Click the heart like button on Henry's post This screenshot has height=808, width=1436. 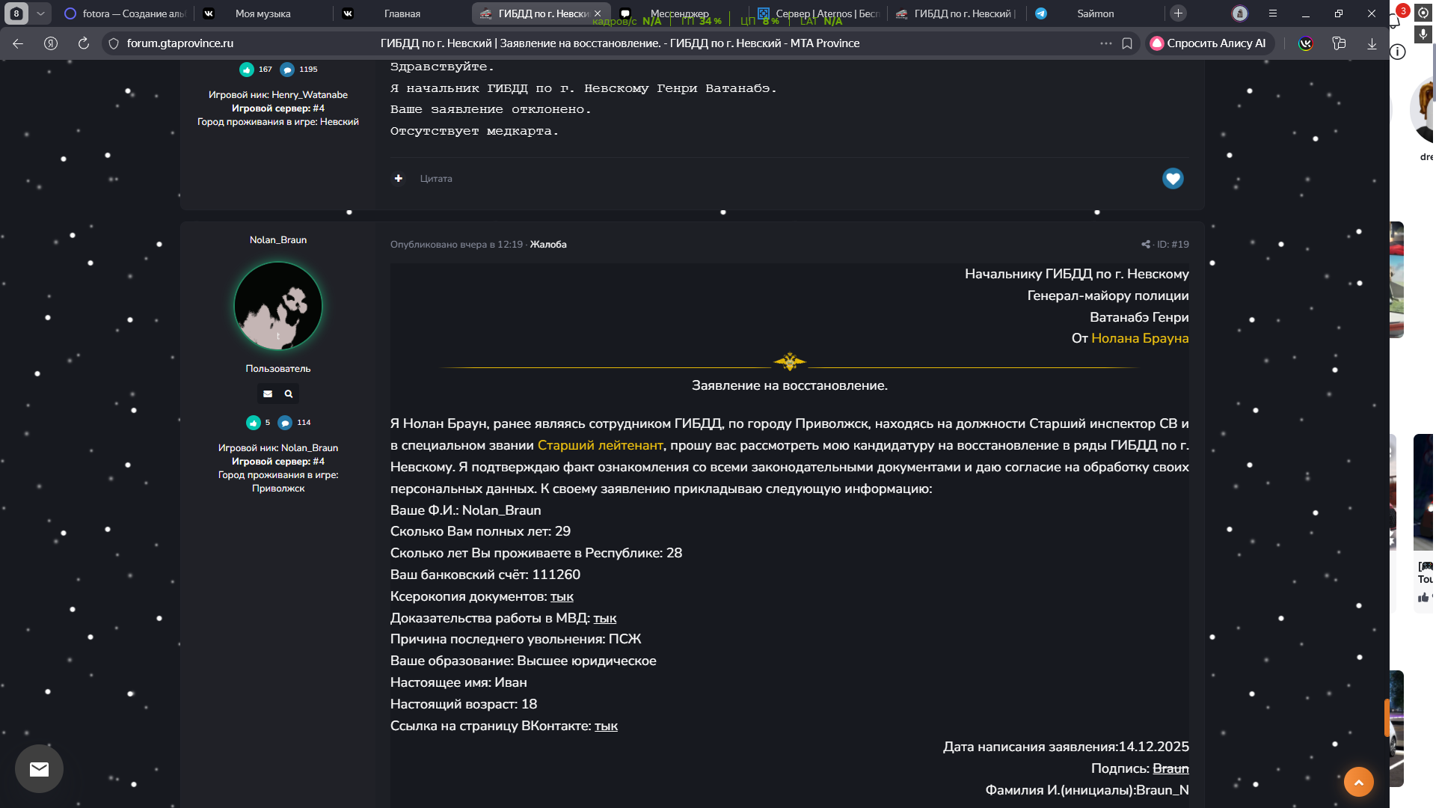(1172, 178)
